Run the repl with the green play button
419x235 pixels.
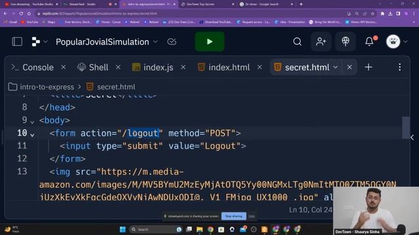209,42
